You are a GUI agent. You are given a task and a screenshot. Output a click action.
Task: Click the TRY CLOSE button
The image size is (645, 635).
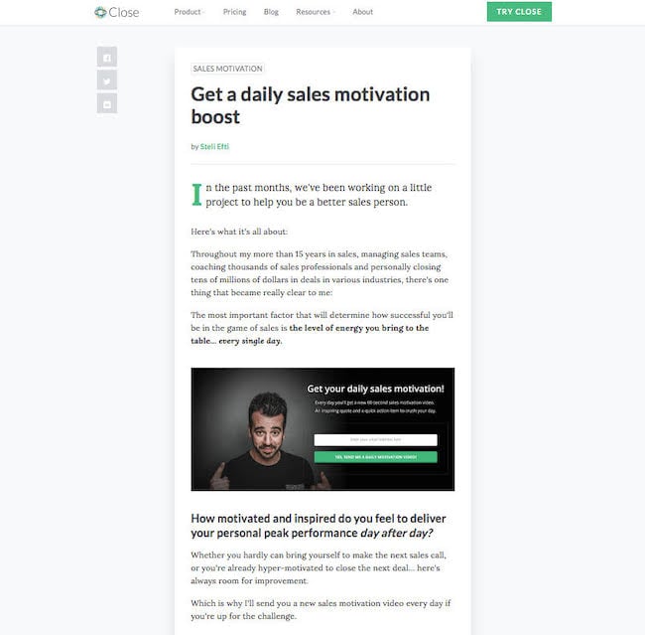coord(519,12)
